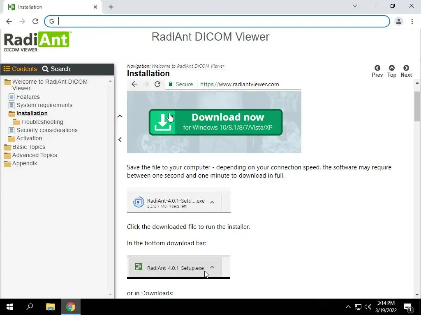Go to Next topic icon
Image resolution: width=421 pixels, height=315 pixels.
tap(406, 71)
